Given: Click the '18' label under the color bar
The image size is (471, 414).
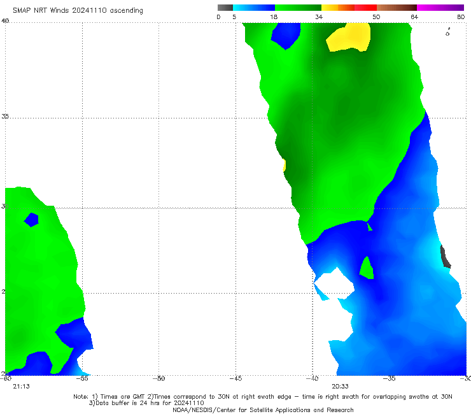Looking at the screenshot, I should (274, 17).
